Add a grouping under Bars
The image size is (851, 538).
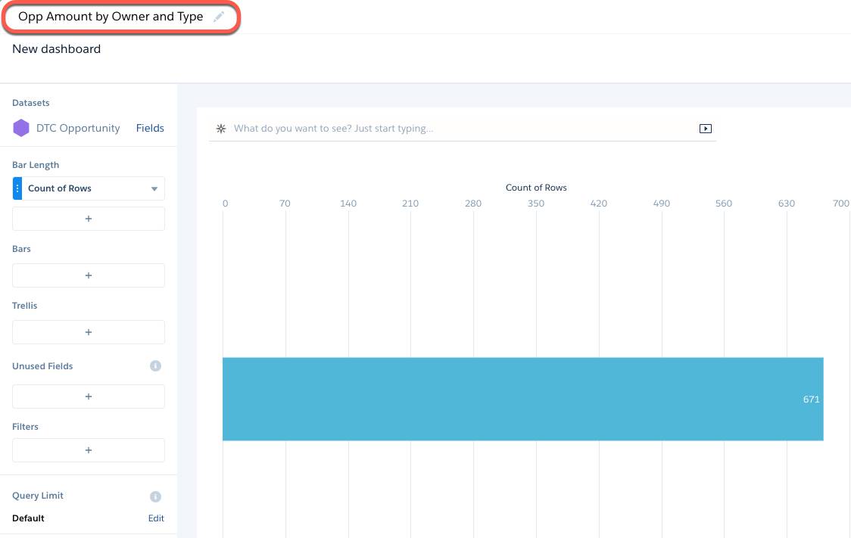88,275
